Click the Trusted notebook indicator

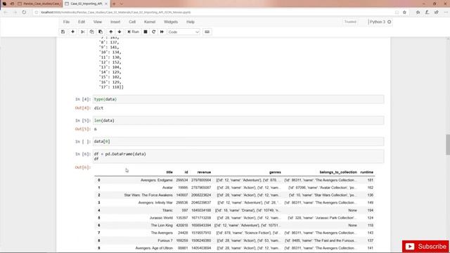(x=350, y=22)
